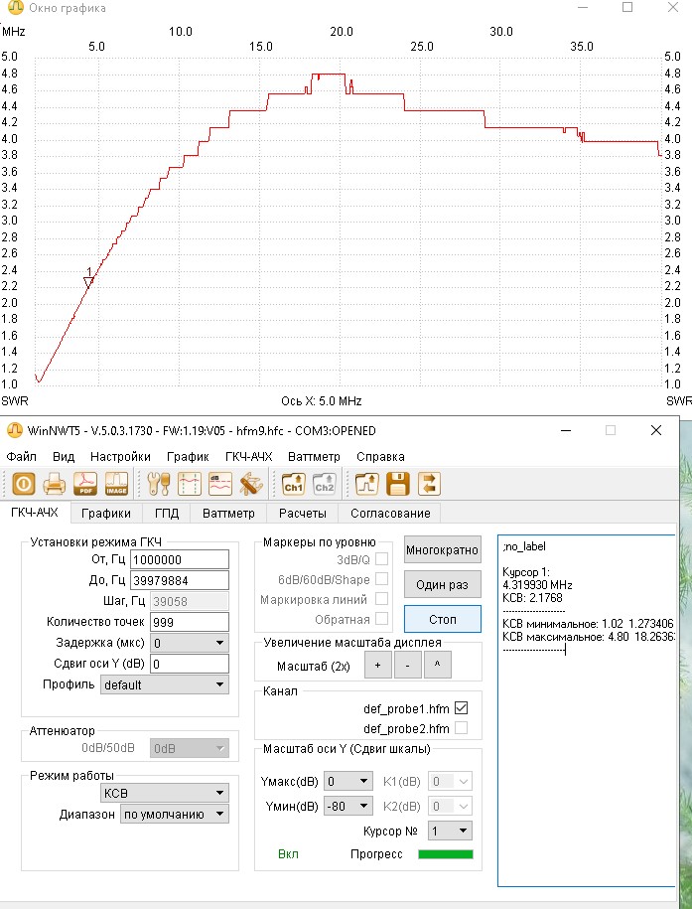Open the Аттенюатор 0dB dropdown
The width and height of the screenshot is (692, 909).
click(x=190, y=748)
